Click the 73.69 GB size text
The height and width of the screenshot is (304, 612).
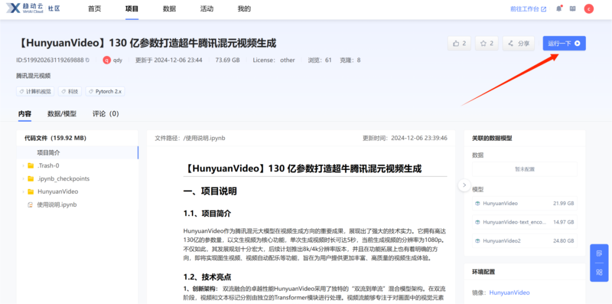pyautogui.click(x=228, y=60)
